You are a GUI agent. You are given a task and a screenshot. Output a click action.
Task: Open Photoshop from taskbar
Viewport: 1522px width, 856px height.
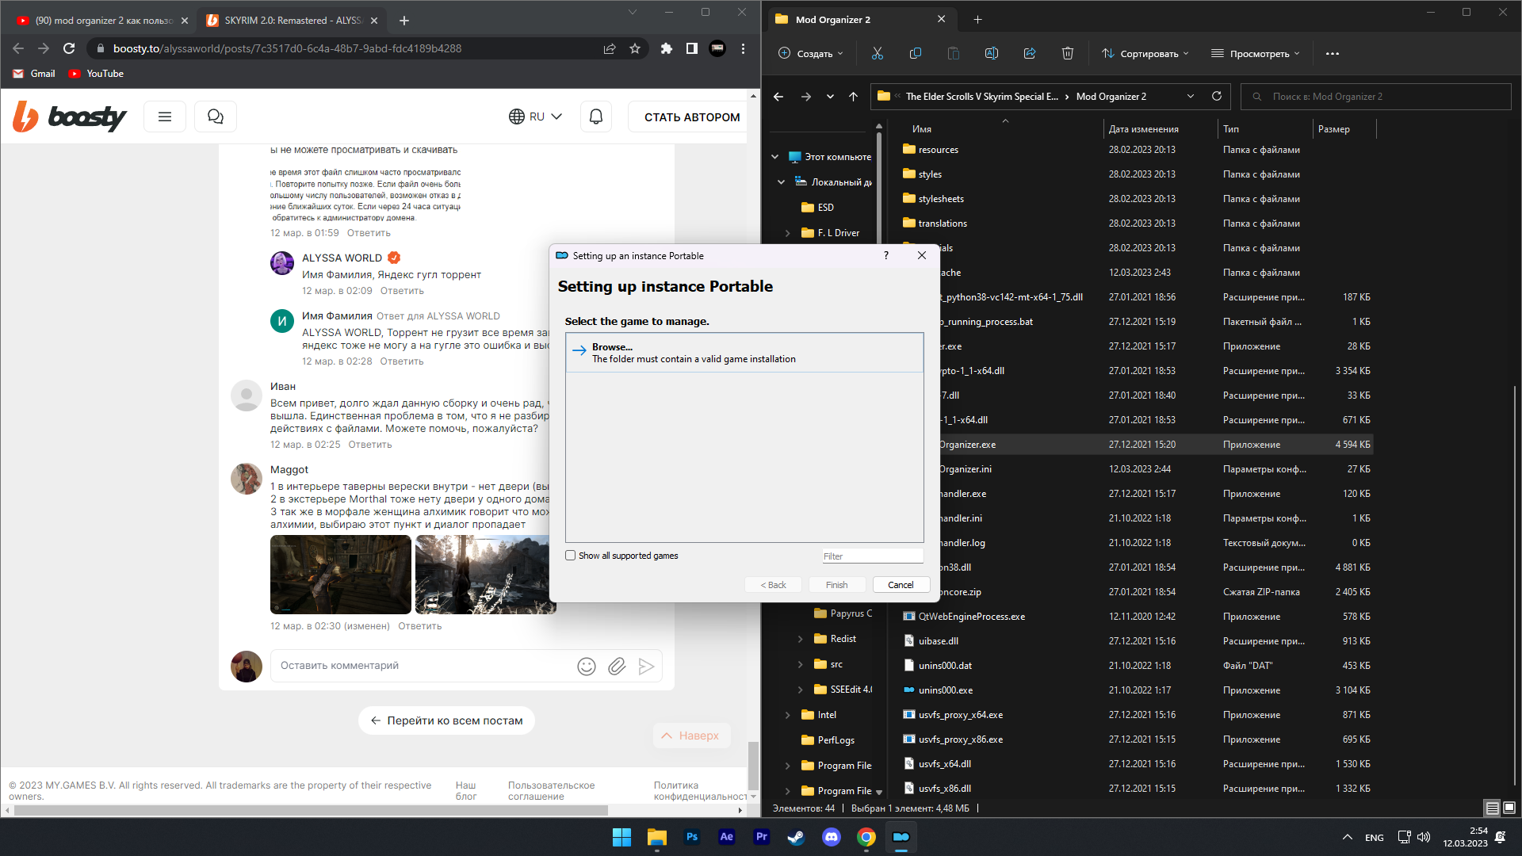(691, 836)
